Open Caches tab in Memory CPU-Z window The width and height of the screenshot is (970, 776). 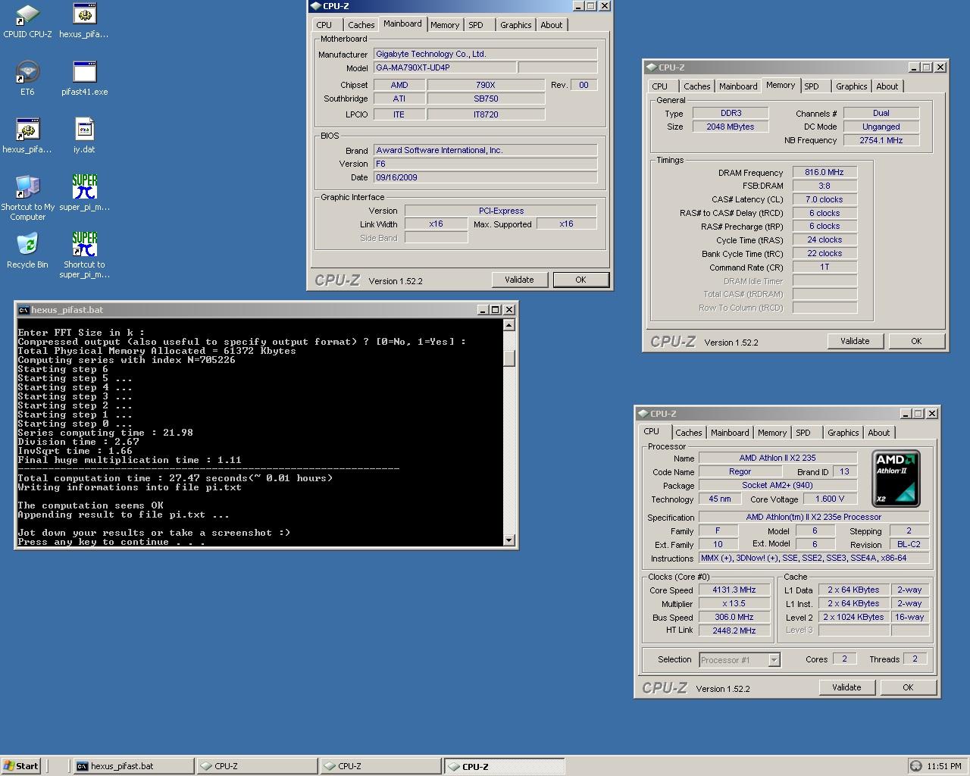click(696, 86)
